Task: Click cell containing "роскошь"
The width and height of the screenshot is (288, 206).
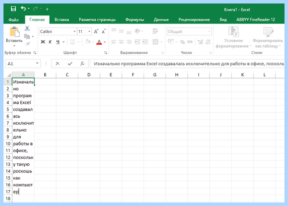Action: 23,171
